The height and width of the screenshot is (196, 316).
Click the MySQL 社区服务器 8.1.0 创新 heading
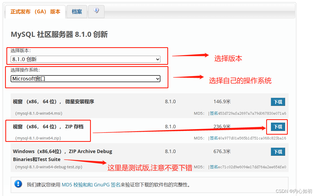coord(59,34)
